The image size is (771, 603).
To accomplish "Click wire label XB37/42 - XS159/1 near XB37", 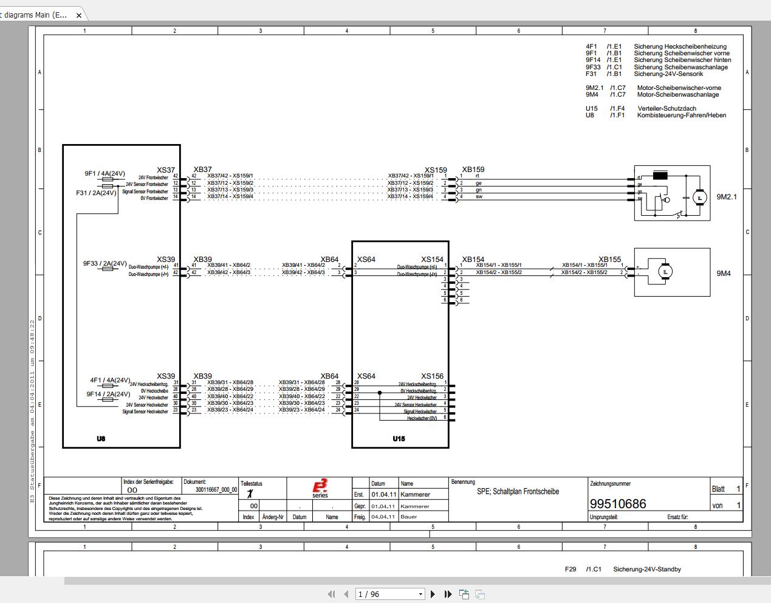I will click(230, 176).
